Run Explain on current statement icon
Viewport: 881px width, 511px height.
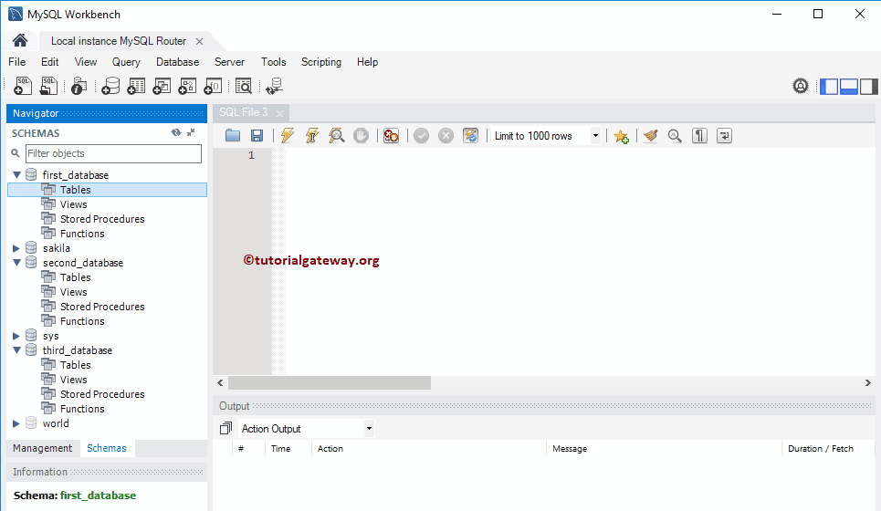pyautogui.click(x=337, y=135)
